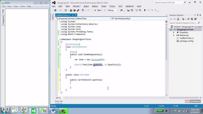Screen dimensions: 203x114
Task: Open the Toolbox side panel
Action: click(x=53, y=17)
